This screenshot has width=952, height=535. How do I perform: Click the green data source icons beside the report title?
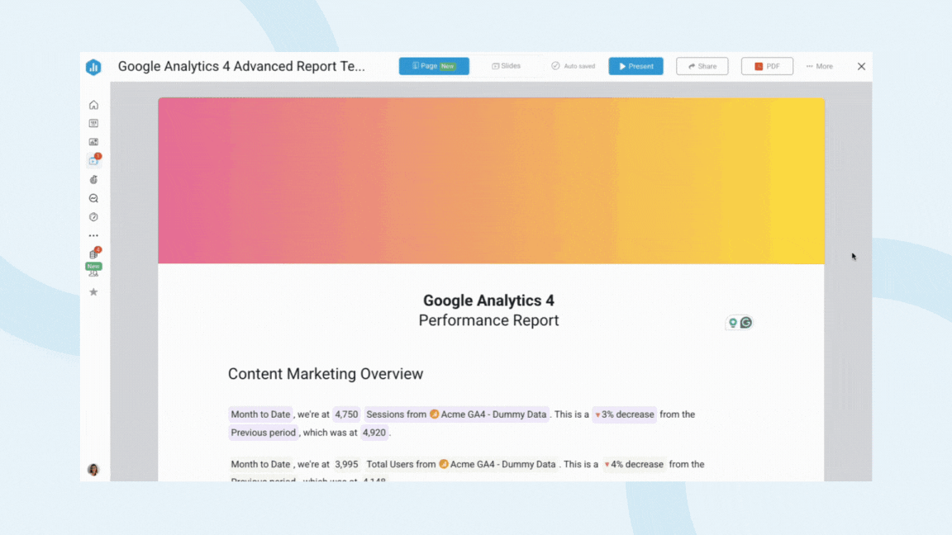[739, 322]
